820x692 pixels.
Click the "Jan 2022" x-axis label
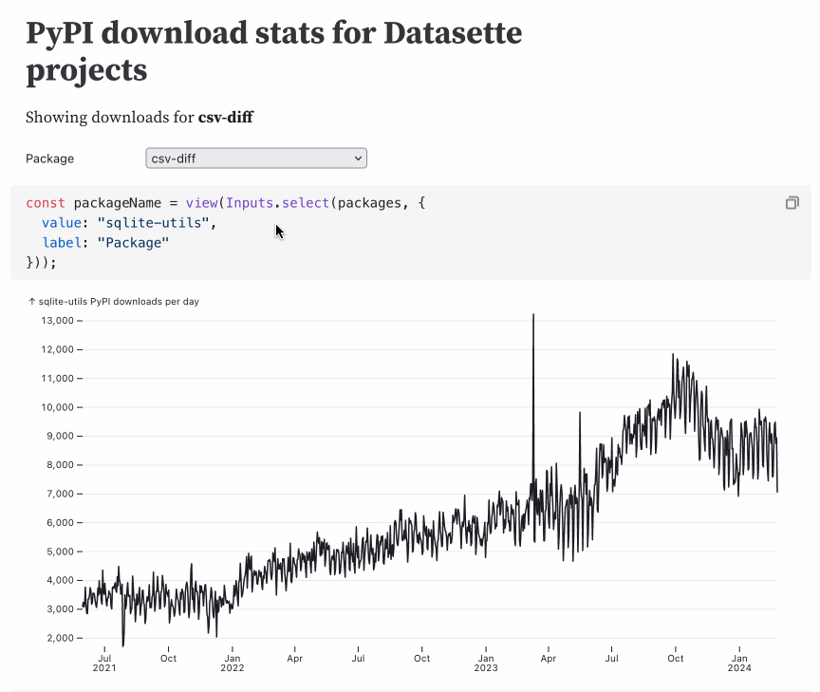pyautogui.click(x=233, y=664)
